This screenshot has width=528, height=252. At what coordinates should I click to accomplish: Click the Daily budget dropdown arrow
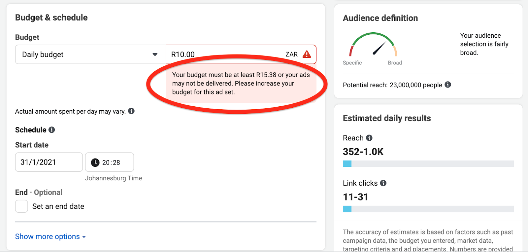coord(155,54)
